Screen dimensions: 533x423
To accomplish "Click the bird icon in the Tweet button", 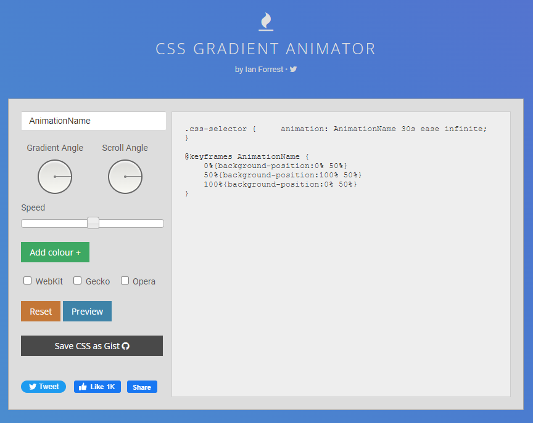I will 33,387.
